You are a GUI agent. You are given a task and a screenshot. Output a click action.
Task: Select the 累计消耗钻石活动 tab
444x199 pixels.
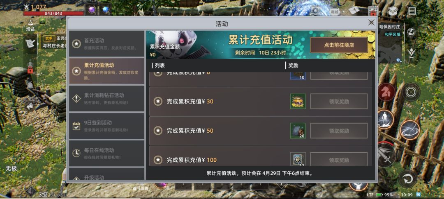[x=107, y=99]
